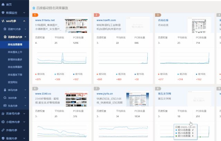Collapse the 百度移动内参 chevron
Image resolution: width=221 pixels, height=141 pixels.
tap(25, 37)
